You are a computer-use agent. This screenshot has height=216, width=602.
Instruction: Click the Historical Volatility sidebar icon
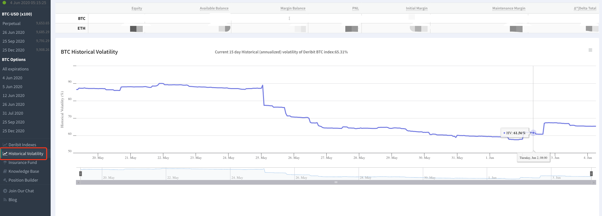tap(5, 154)
